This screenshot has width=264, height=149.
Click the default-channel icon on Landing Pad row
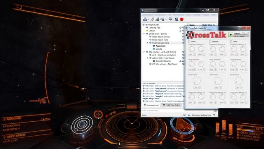click(x=180, y=28)
